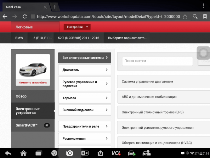
Task: Open ABS и динамическая стабилизация
Action: click(x=164, y=97)
